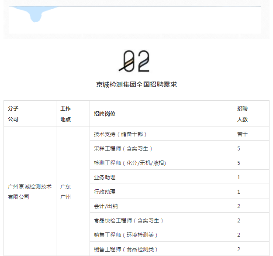Click 销售工程师（食品检测类） position

click(126, 249)
